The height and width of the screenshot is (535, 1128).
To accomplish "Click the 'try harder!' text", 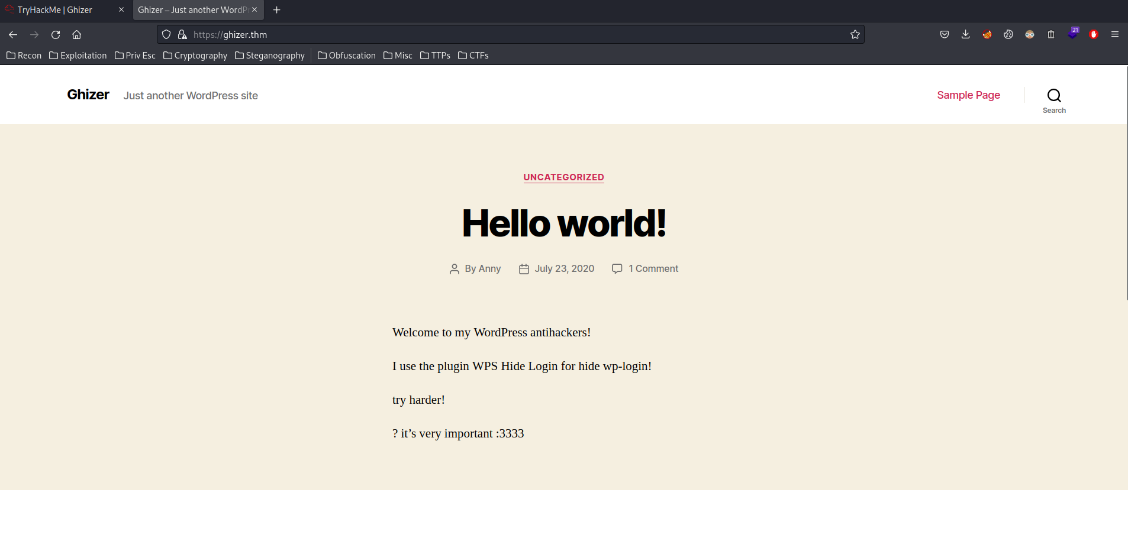I will [x=418, y=400].
